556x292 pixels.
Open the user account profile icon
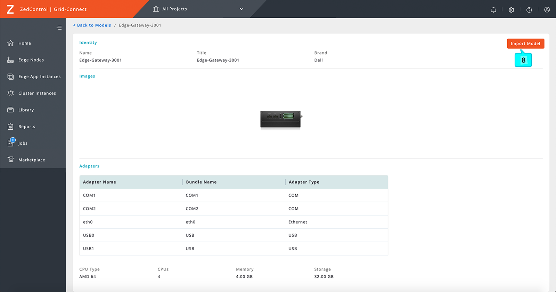547,10
